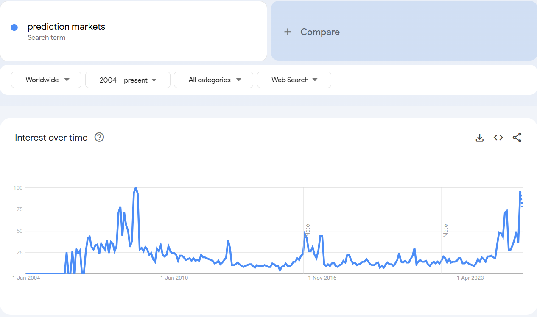Expand the 2004 – present time range
Screen dimensions: 537x317
(x=128, y=80)
